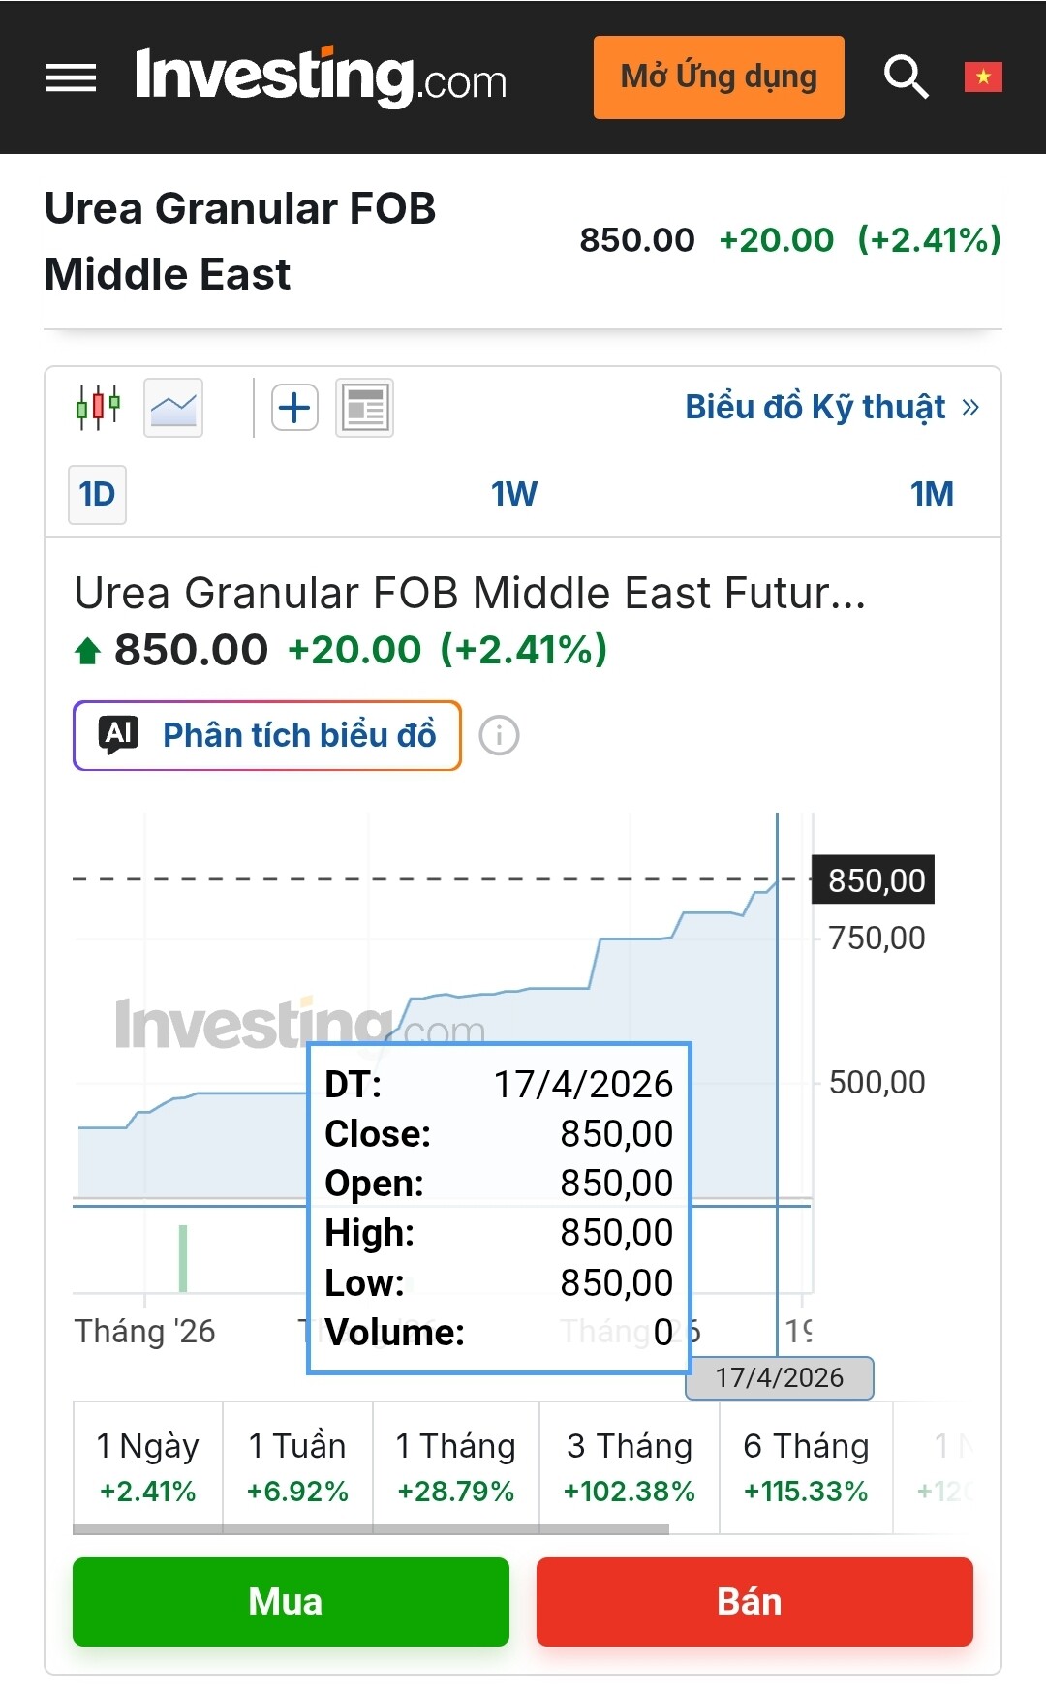Select the 1D interval toggle
The height and width of the screenshot is (1693, 1046).
pos(97,495)
